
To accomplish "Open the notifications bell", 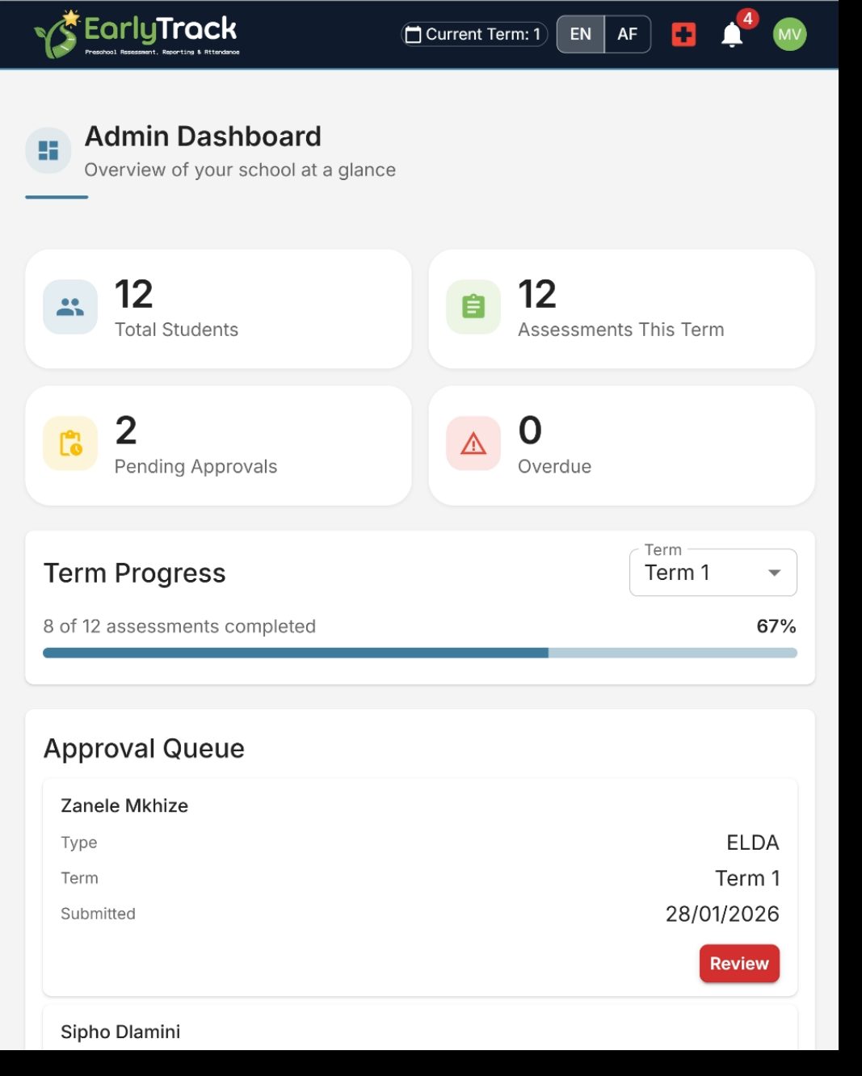I will 730,36.
